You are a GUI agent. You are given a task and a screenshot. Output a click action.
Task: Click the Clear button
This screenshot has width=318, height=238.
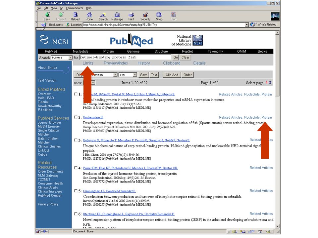pos(185,58)
